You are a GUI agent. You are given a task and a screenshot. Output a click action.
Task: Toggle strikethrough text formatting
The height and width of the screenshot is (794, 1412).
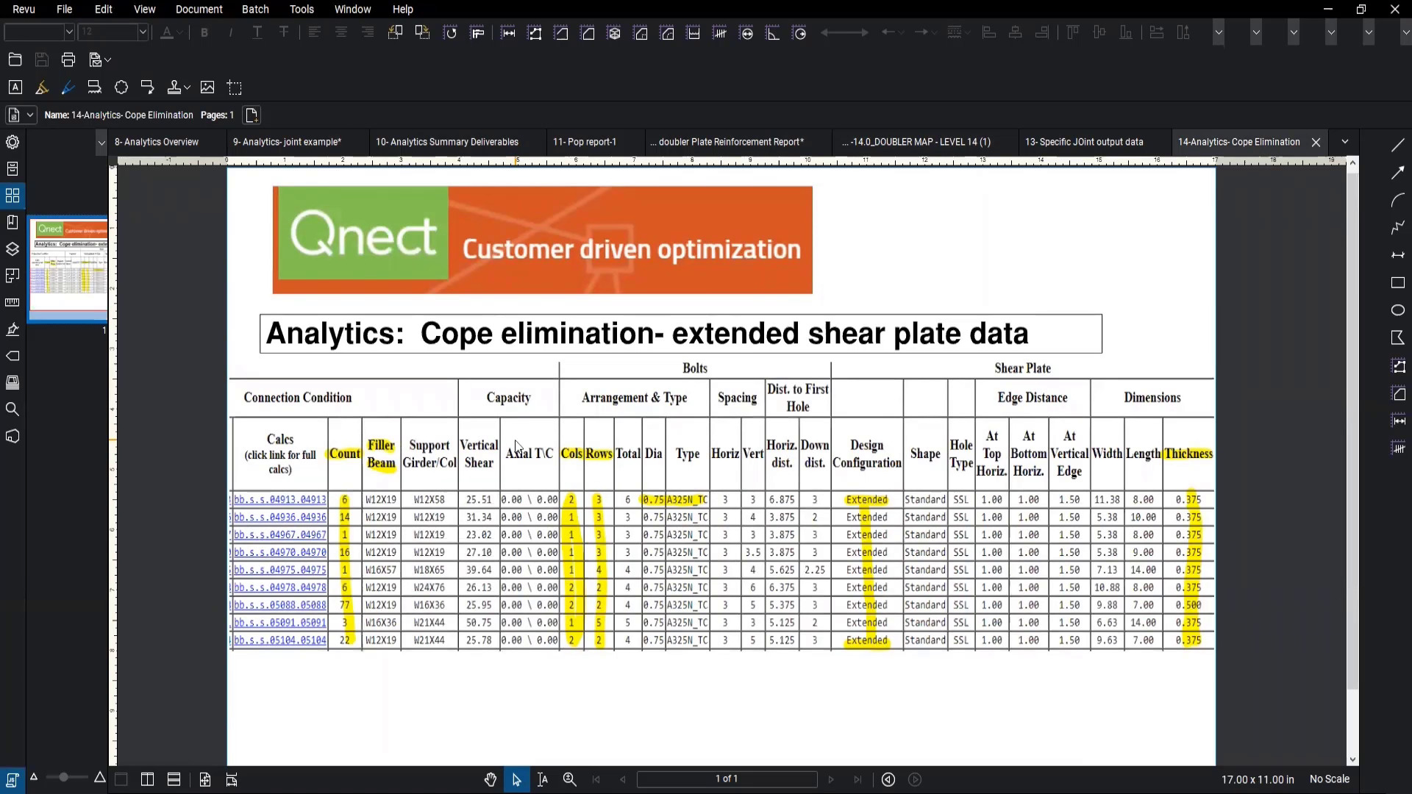pyautogui.click(x=284, y=32)
